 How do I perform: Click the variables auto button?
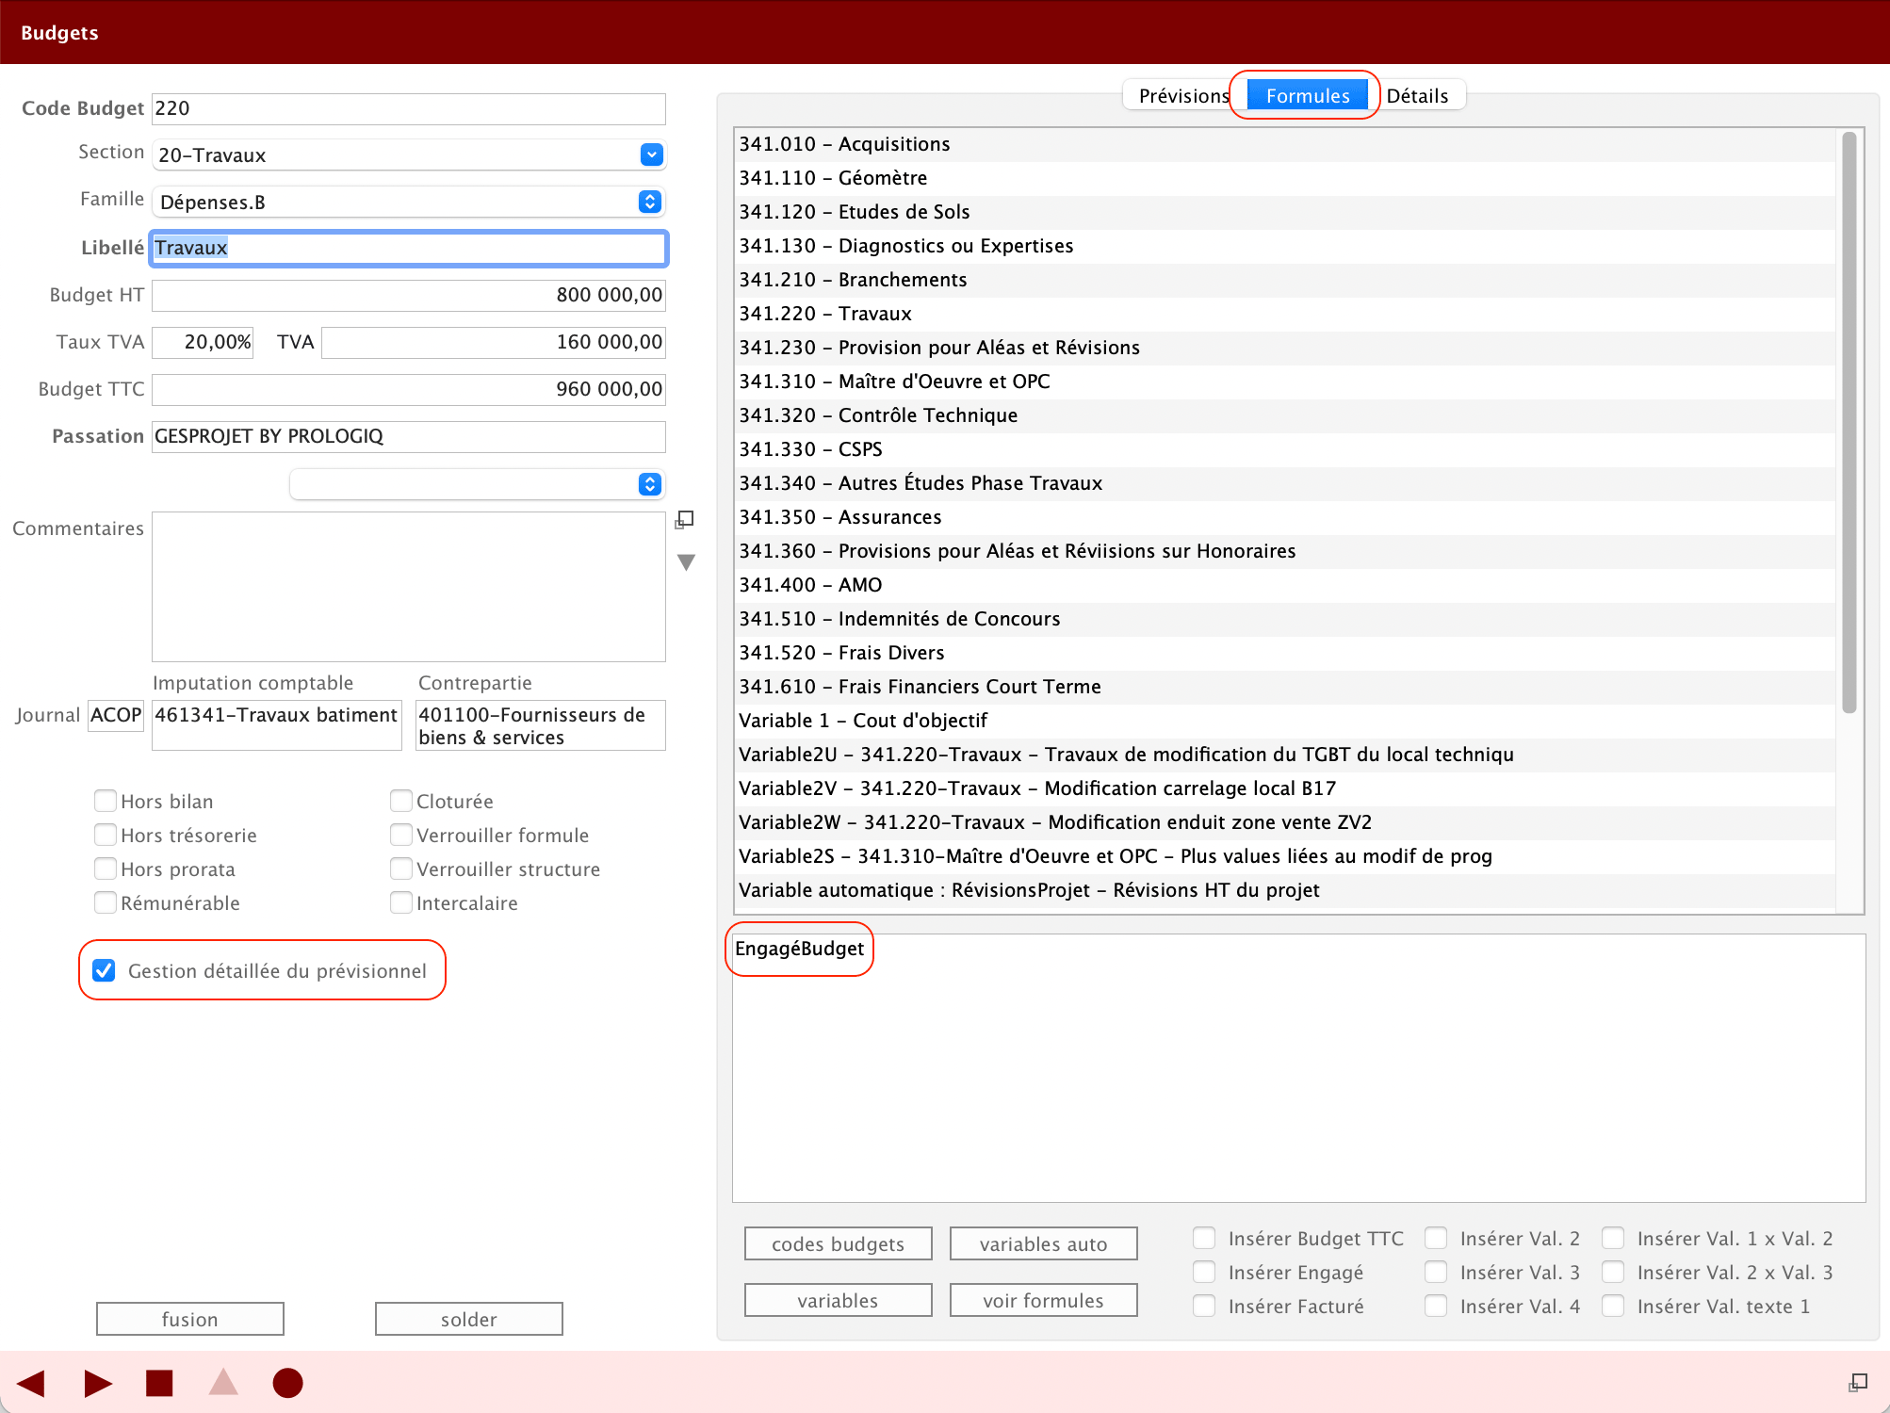(1043, 1243)
